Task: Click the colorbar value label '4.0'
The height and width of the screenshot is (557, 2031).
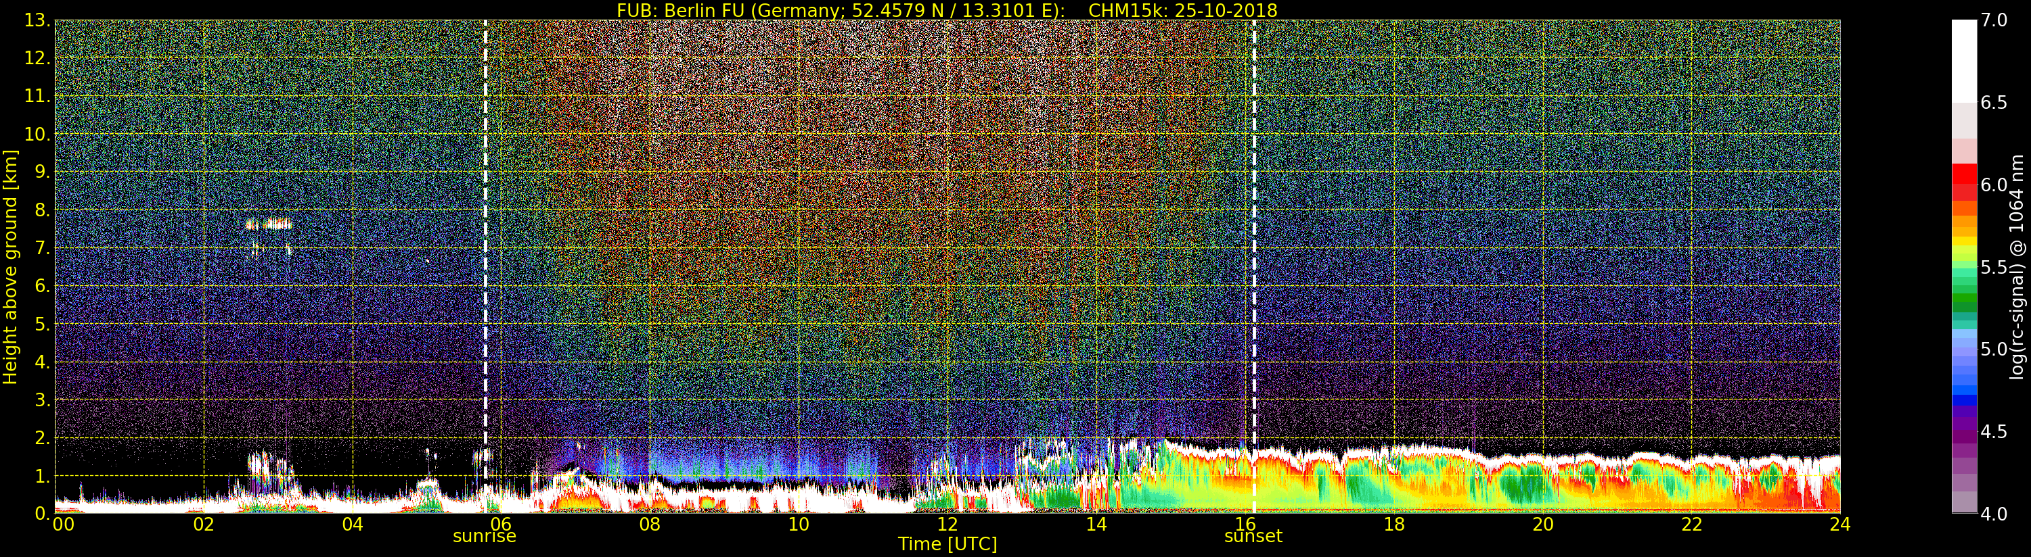Action: [1994, 514]
